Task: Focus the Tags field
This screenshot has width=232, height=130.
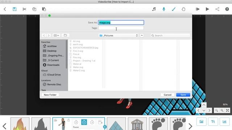Action: pyautogui.click(x=121, y=28)
